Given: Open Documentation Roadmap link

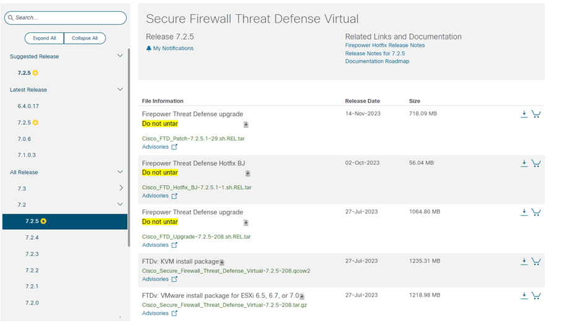Looking at the screenshot, I should 377,61.
